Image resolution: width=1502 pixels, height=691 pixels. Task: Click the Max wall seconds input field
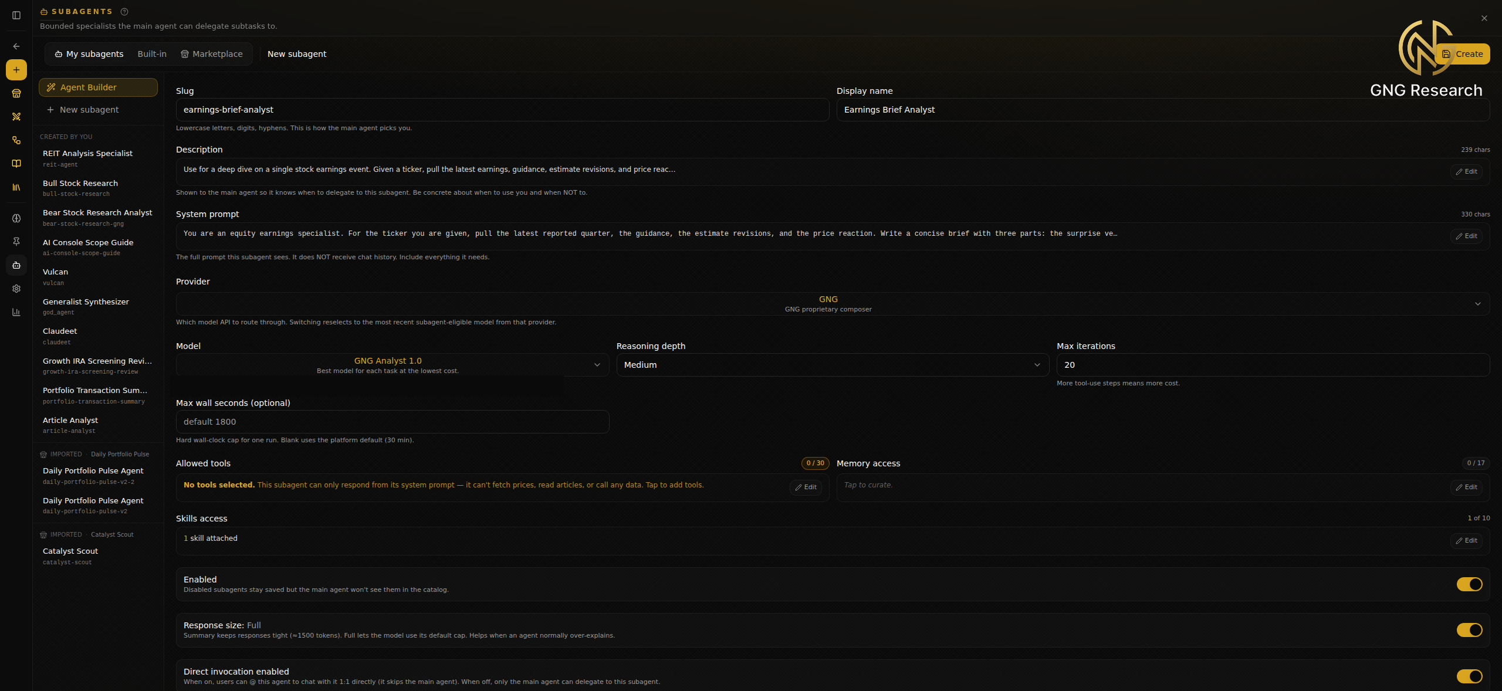(x=393, y=422)
